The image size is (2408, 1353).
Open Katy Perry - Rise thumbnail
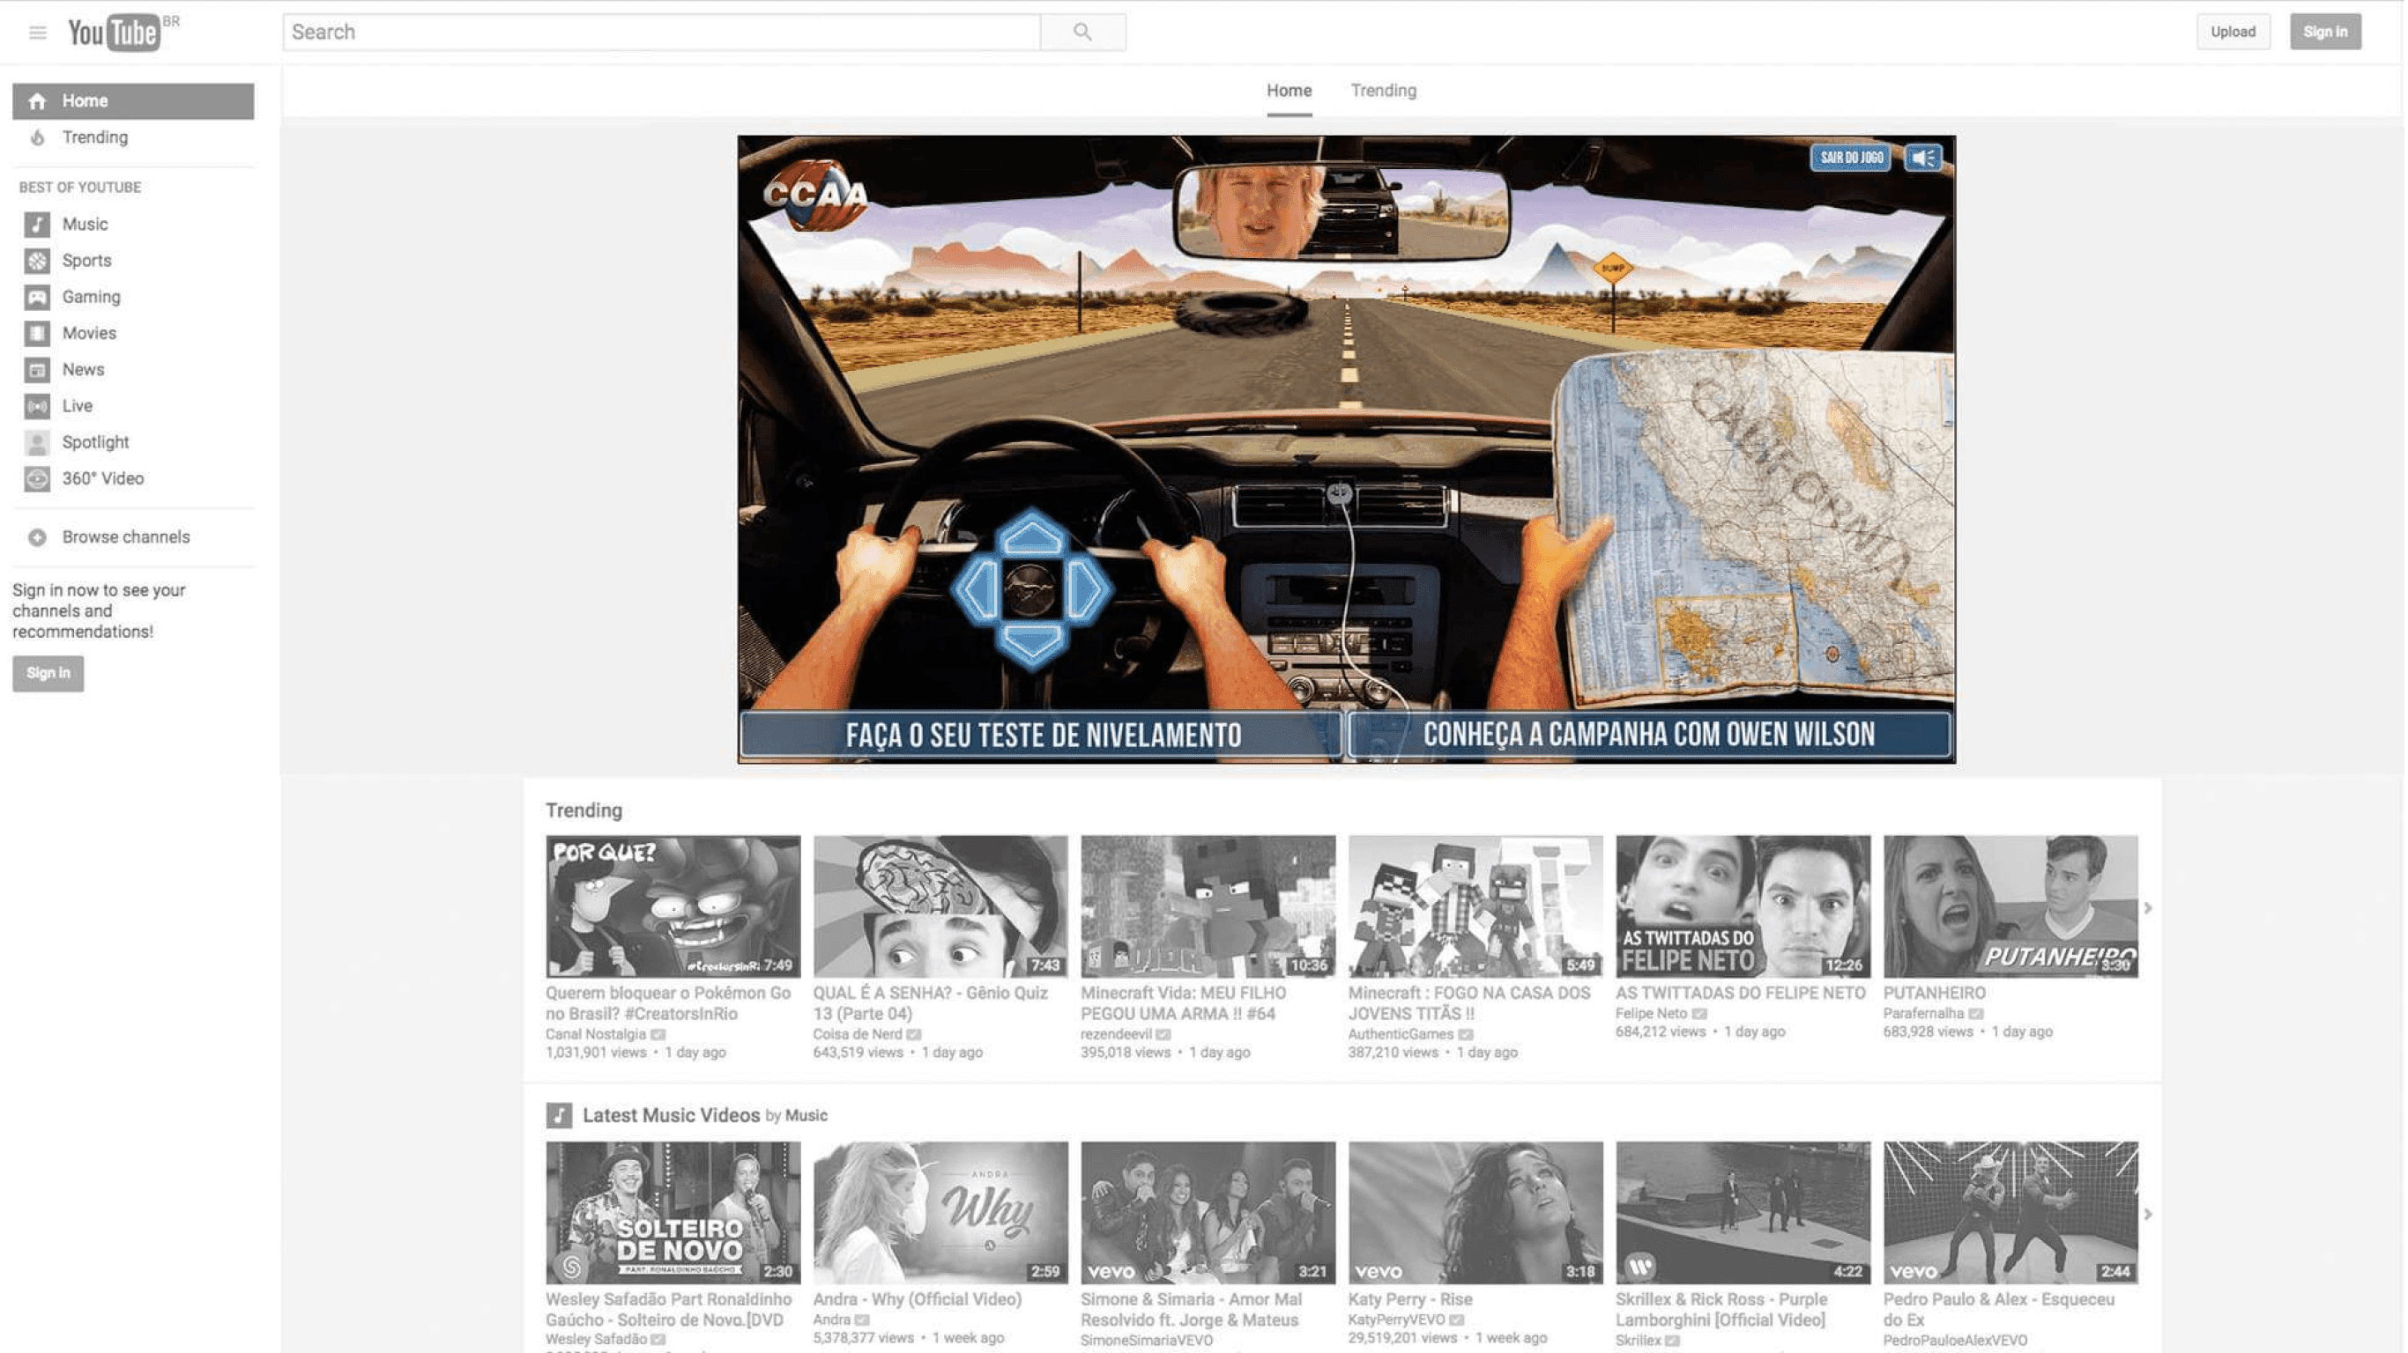[x=1475, y=1213]
